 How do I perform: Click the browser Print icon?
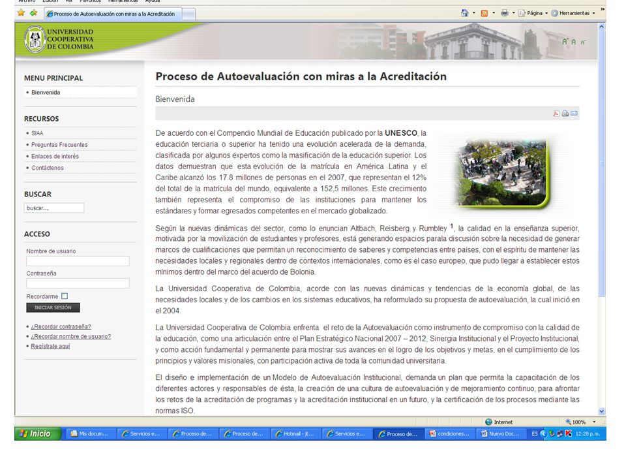click(x=505, y=13)
